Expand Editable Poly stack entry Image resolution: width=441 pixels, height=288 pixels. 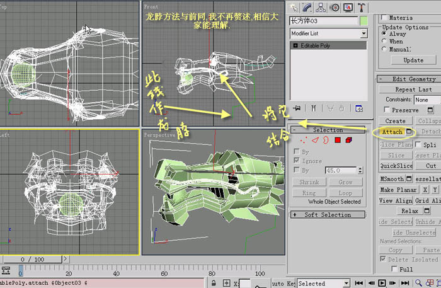295,45
